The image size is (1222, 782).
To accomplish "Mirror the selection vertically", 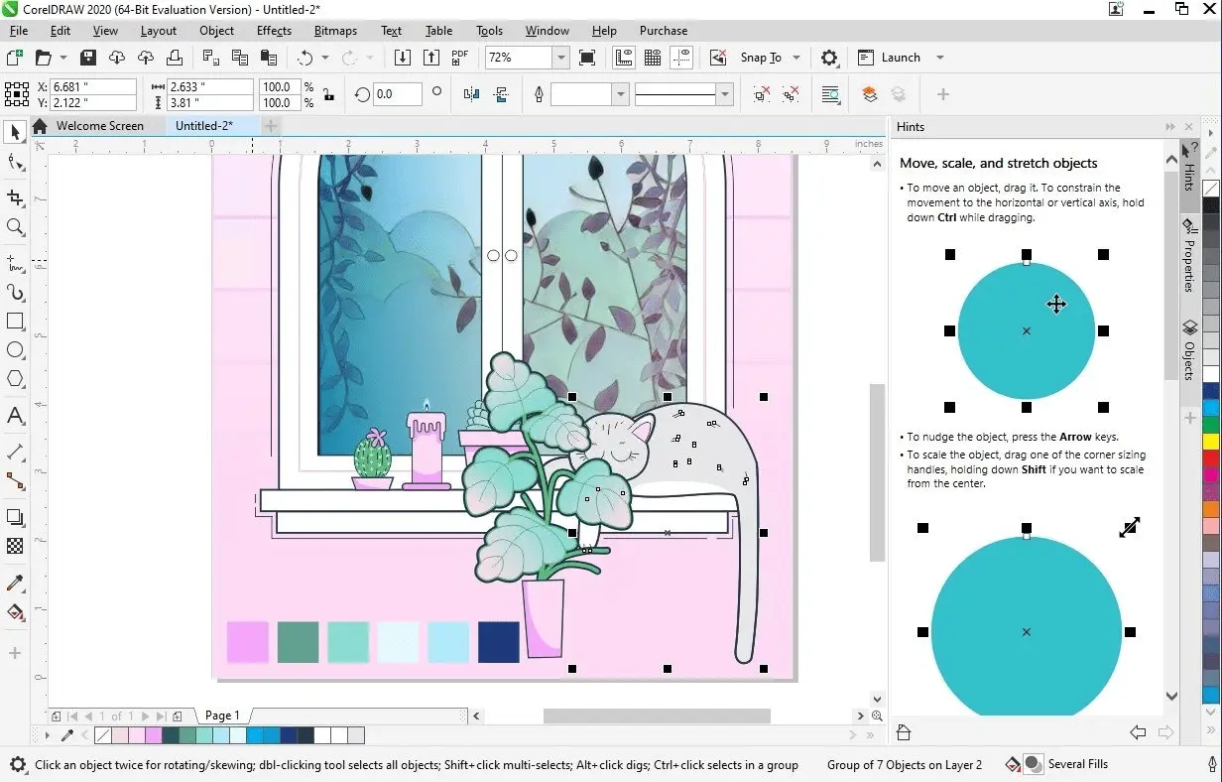I will tap(501, 94).
